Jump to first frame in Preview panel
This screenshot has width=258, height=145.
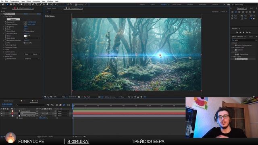237,32
